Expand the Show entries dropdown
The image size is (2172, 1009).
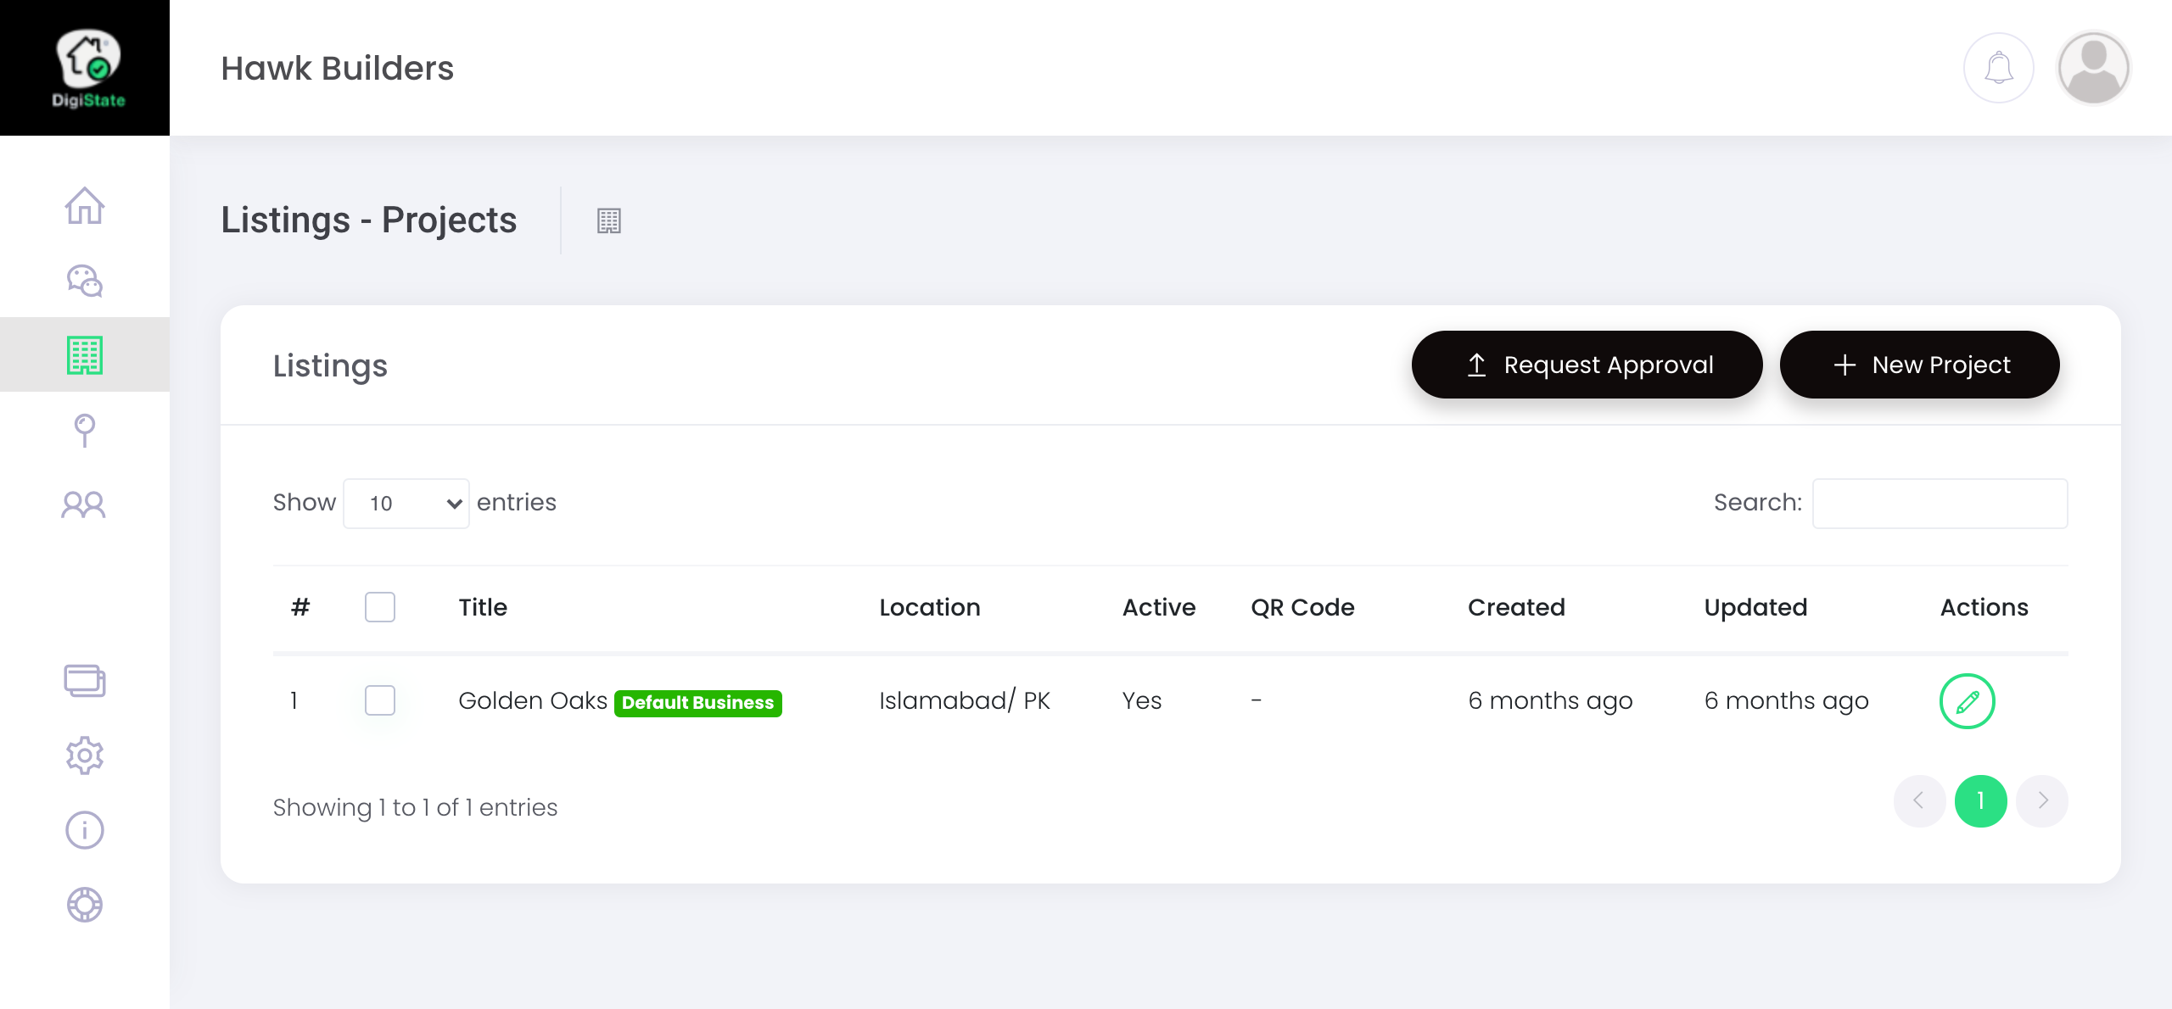406,504
